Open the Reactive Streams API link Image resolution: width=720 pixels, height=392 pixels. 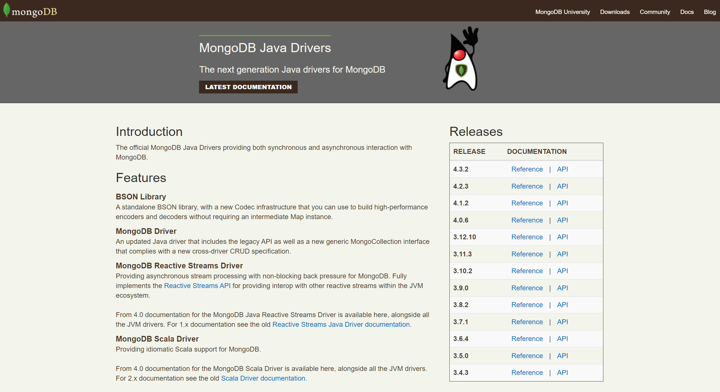pos(197,286)
